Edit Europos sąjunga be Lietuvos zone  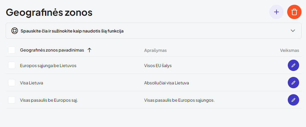coord(293,65)
